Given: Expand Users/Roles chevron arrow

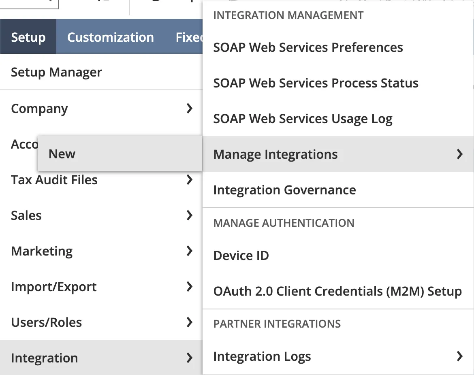Looking at the screenshot, I should click(x=190, y=322).
